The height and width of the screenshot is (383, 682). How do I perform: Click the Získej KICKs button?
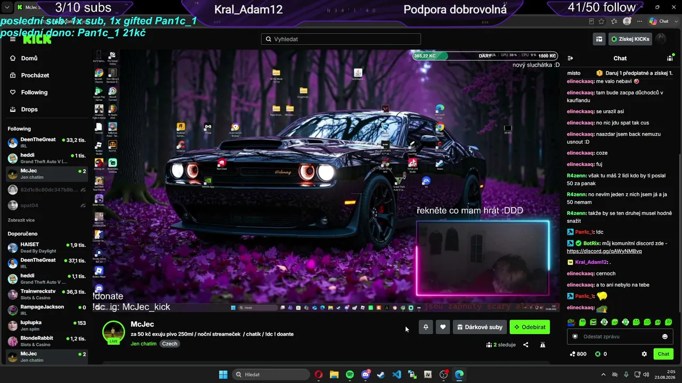(x=630, y=39)
